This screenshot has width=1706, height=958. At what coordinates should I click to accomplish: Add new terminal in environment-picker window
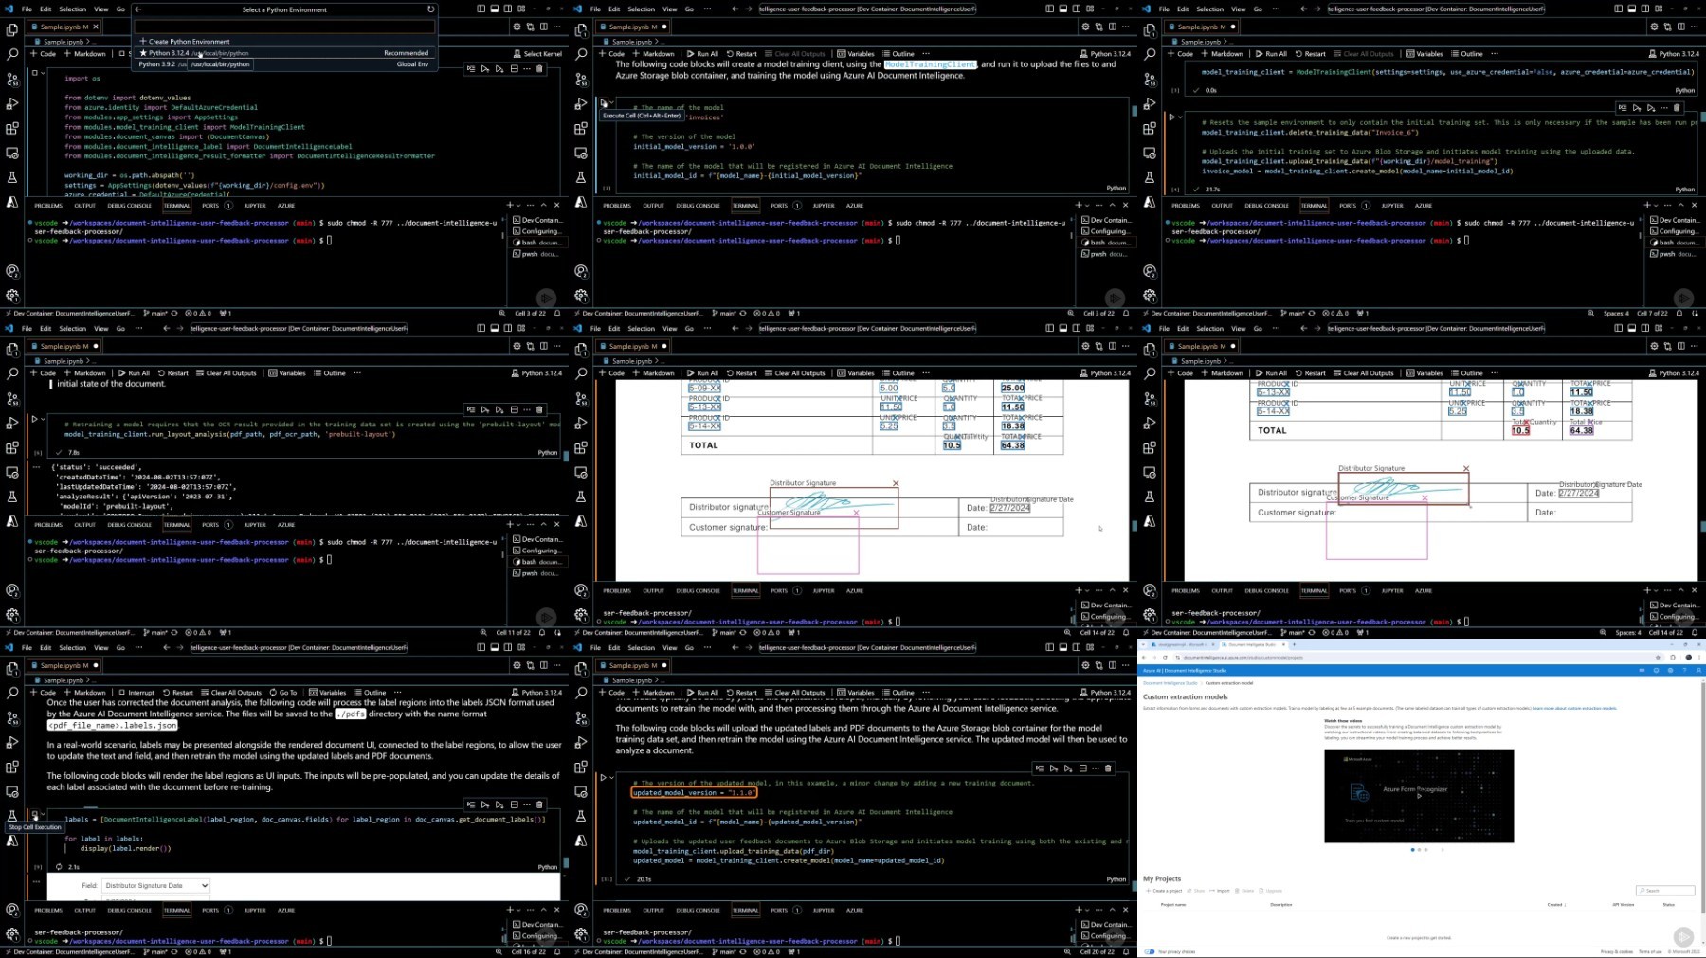click(x=509, y=205)
